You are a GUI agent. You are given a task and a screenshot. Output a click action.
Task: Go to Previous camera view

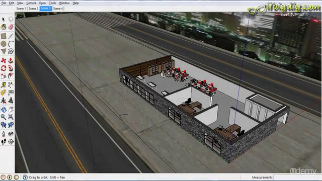(x=4, y=125)
